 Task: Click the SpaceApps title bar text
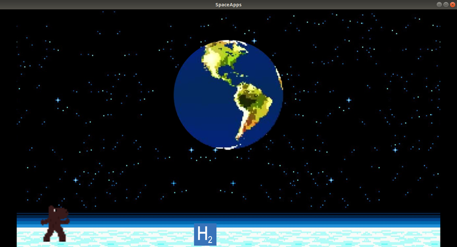(x=228, y=4)
